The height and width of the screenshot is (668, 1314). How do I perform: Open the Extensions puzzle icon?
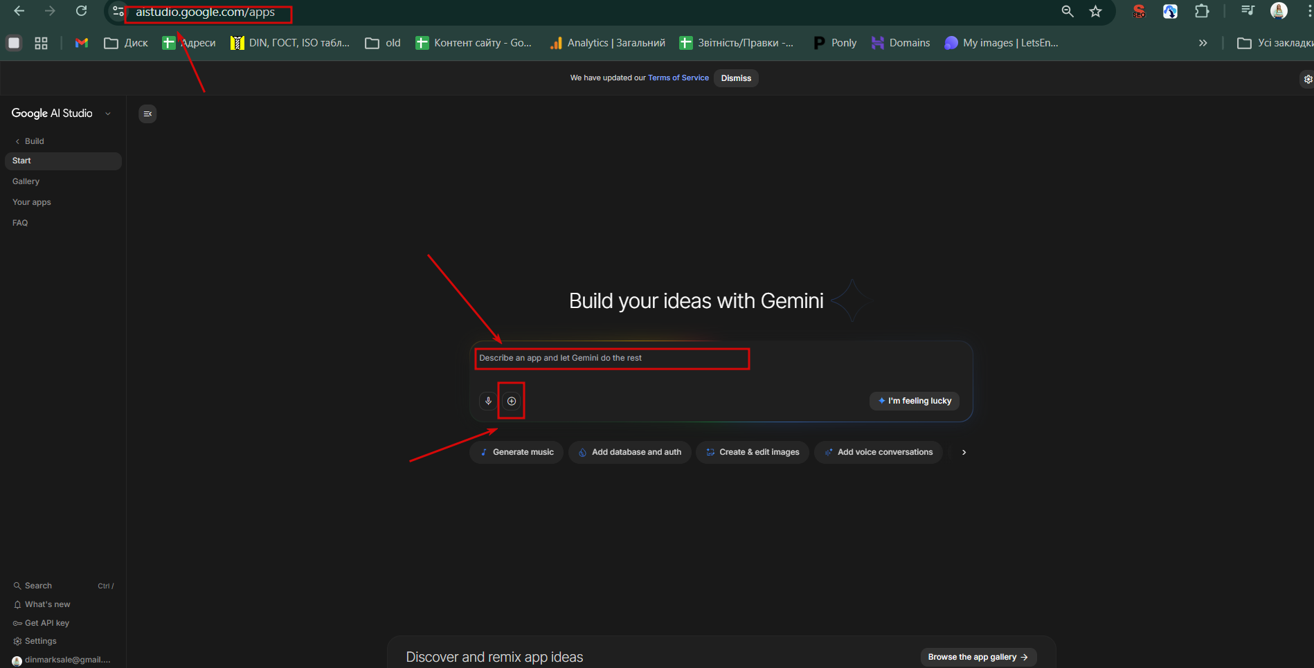click(1202, 11)
